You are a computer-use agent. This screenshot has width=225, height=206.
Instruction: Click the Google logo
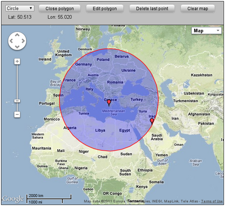click(13, 199)
